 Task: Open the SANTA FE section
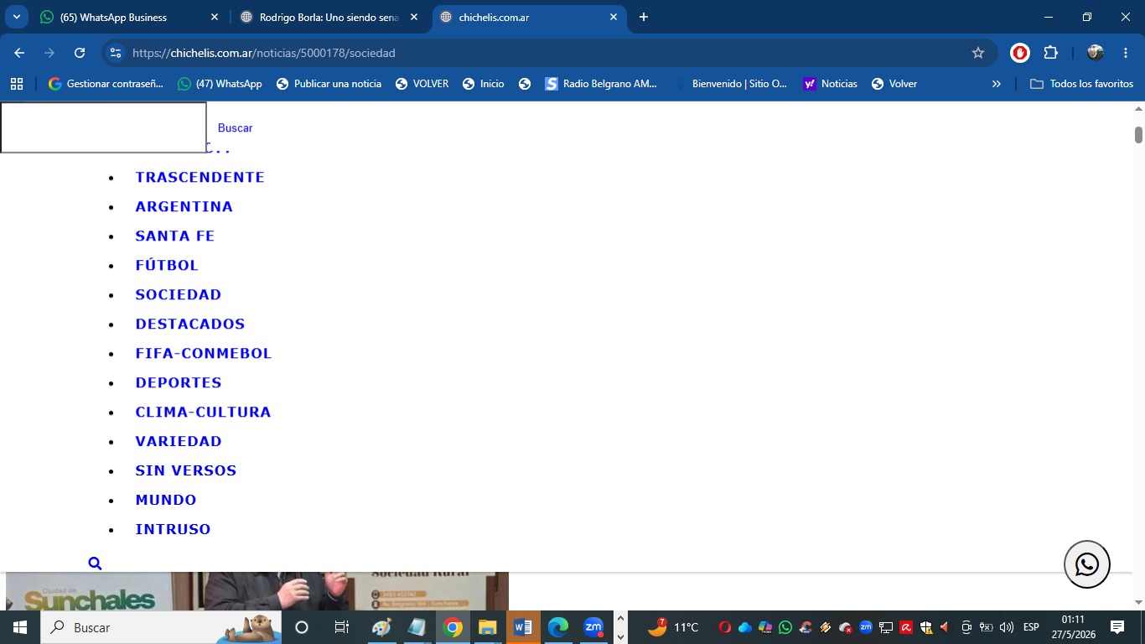pyautogui.click(x=175, y=236)
